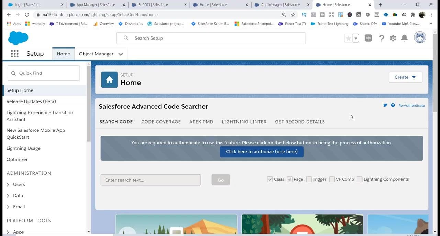Image resolution: width=440 pixels, height=236 pixels.
Task: Bookmark this page with star icon
Action: tap(293, 15)
